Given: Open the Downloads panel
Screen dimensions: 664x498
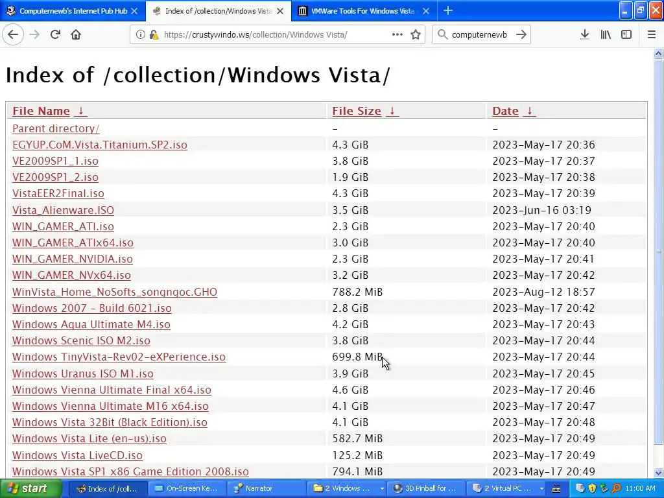Looking at the screenshot, I should (x=584, y=34).
